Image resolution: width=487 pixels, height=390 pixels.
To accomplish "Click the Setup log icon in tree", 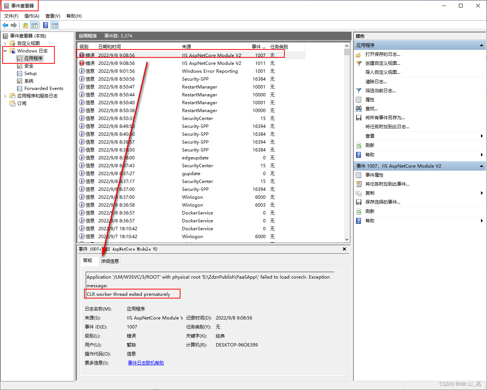I will (20, 73).
